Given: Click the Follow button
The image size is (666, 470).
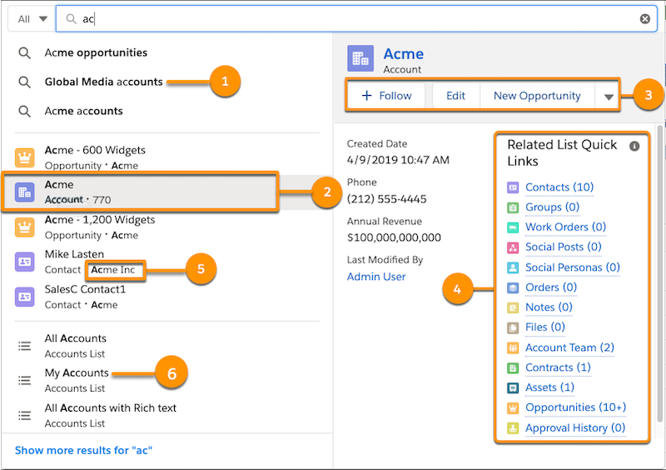Looking at the screenshot, I should 386,96.
